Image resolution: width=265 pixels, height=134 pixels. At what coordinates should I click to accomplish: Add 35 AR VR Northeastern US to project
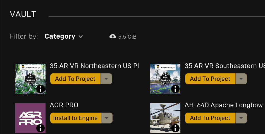[x=75, y=79]
